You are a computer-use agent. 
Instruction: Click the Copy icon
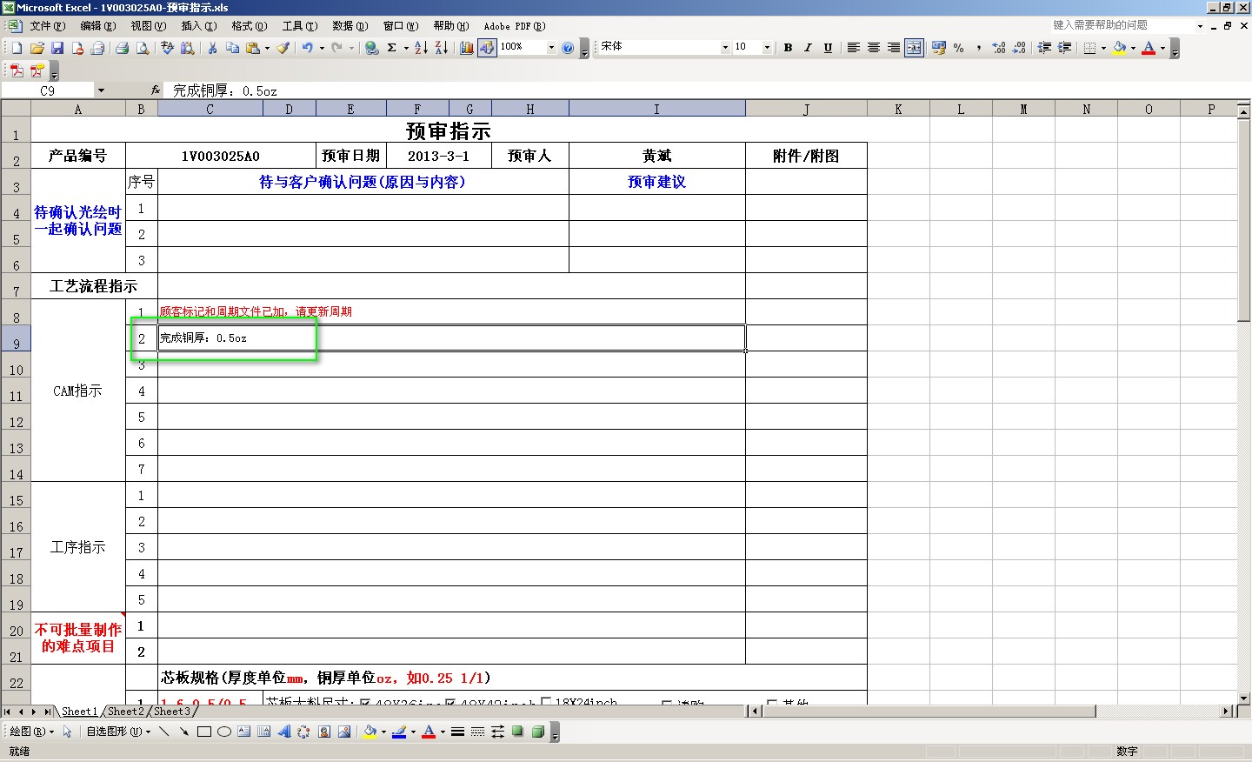(234, 48)
